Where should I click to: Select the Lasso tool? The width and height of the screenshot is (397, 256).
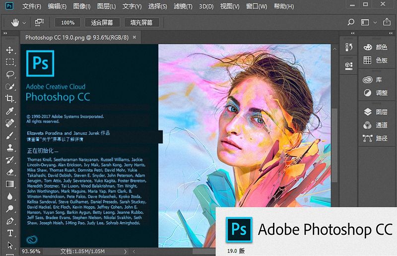tap(10, 74)
